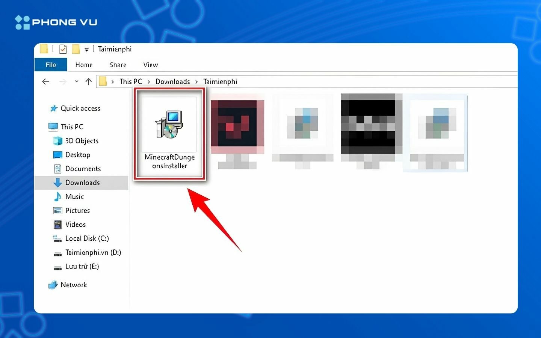
Task: Select the MinecraftDungeonsInstaller setup icon
Action: [x=169, y=124]
